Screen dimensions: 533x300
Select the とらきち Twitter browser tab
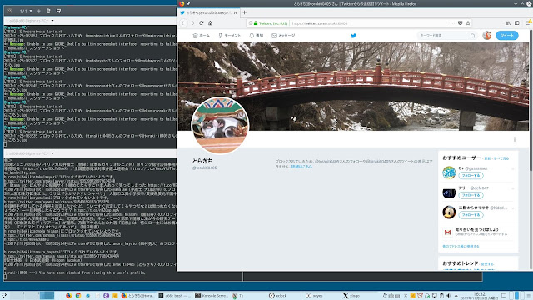pyautogui.click(x=208, y=12)
